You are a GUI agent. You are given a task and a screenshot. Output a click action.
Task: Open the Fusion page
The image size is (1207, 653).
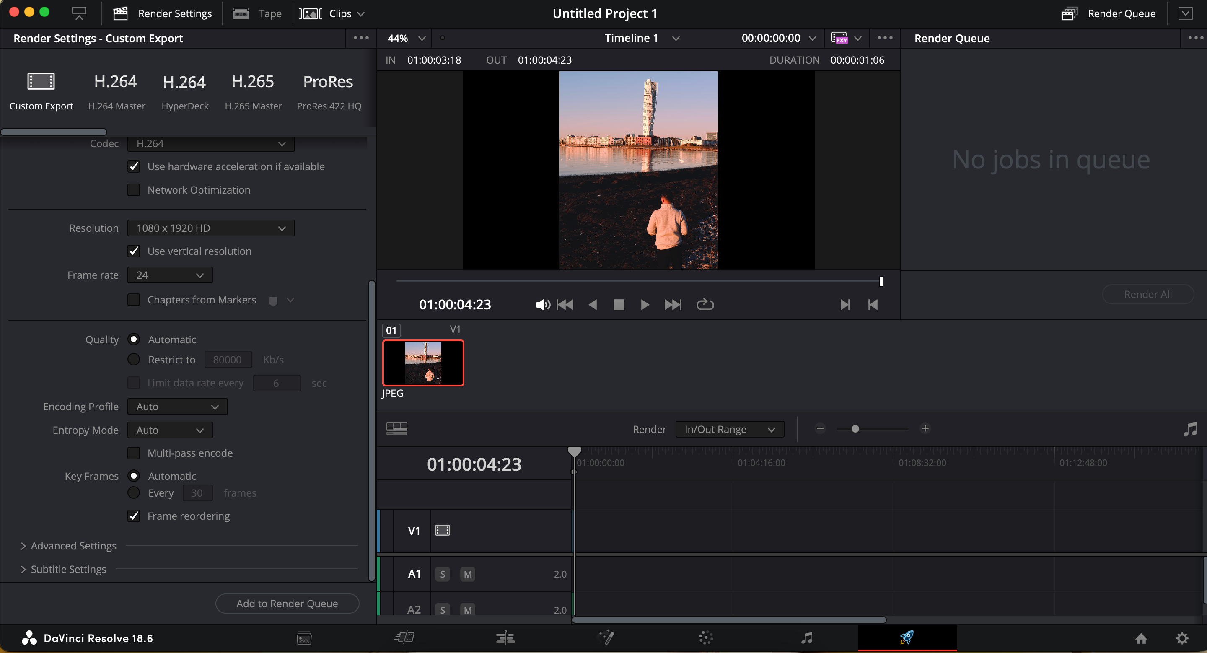606,638
